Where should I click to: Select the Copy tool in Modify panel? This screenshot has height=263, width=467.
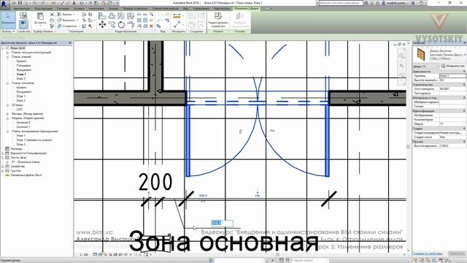112,24
